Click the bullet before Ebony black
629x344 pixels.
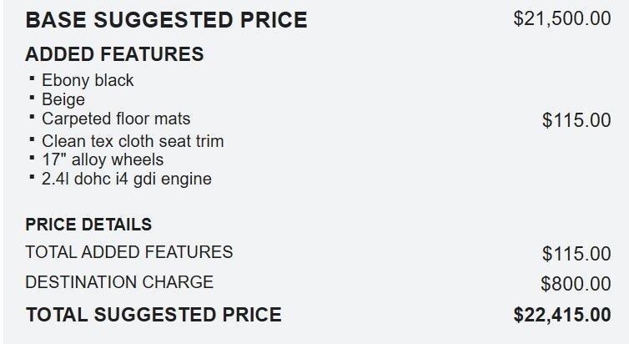(x=32, y=79)
